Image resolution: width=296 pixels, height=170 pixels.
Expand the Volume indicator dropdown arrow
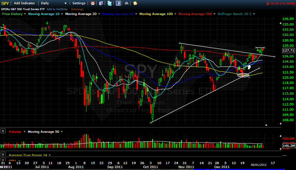coord(25,132)
